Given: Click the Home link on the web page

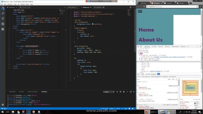Looking at the screenshot, I should coord(146,30).
